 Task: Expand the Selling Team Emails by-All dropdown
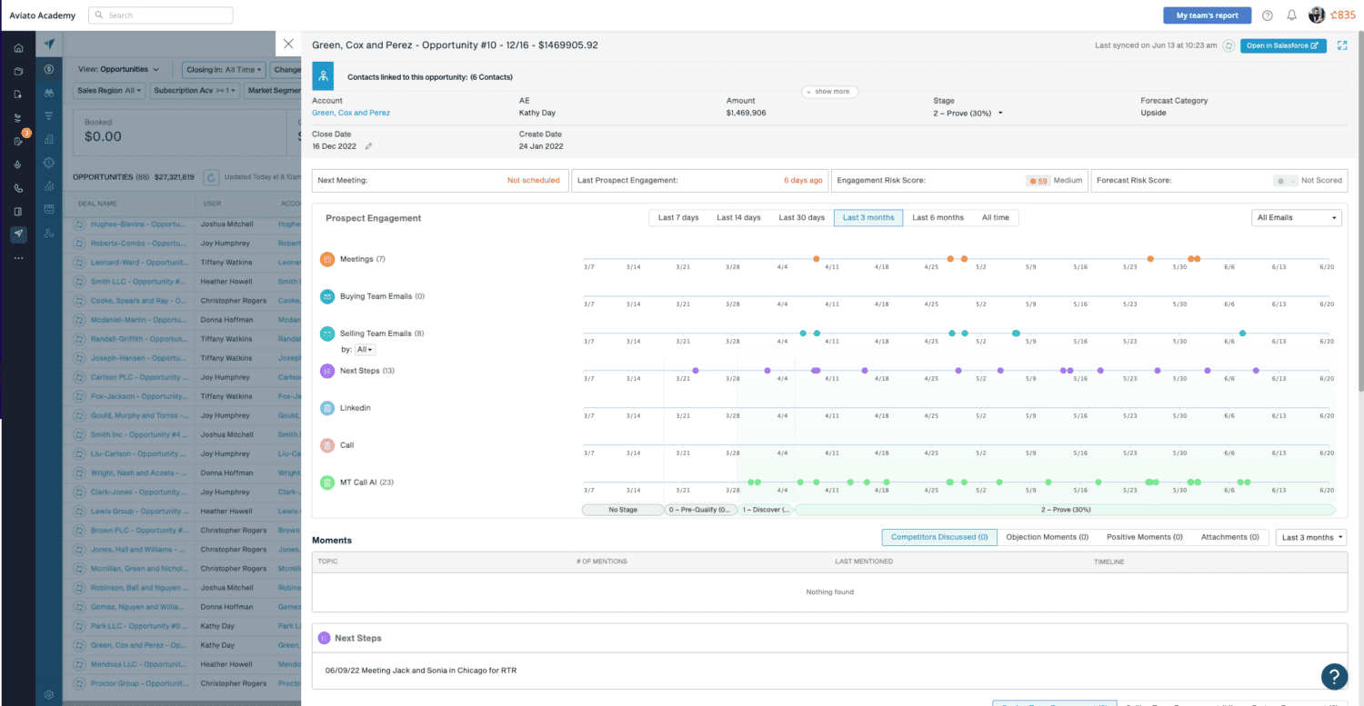[x=365, y=350]
